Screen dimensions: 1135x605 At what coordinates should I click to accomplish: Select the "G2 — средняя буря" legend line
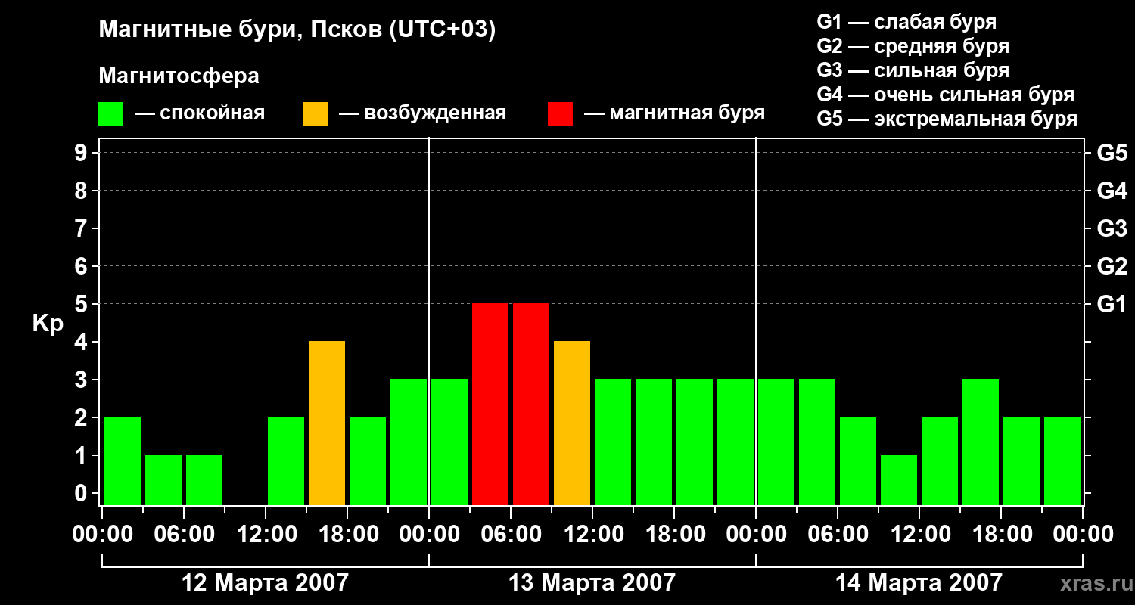pos(913,46)
